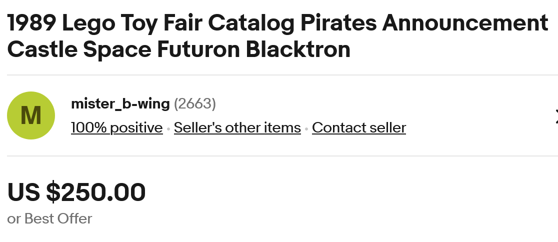This screenshot has width=558, height=242.
Task: Click the 'Castle Space Futuron Blacktron' title line
Action: click(x=178, y=49)
